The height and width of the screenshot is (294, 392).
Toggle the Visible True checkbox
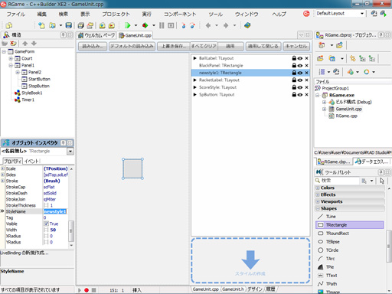tap(46, 224)
